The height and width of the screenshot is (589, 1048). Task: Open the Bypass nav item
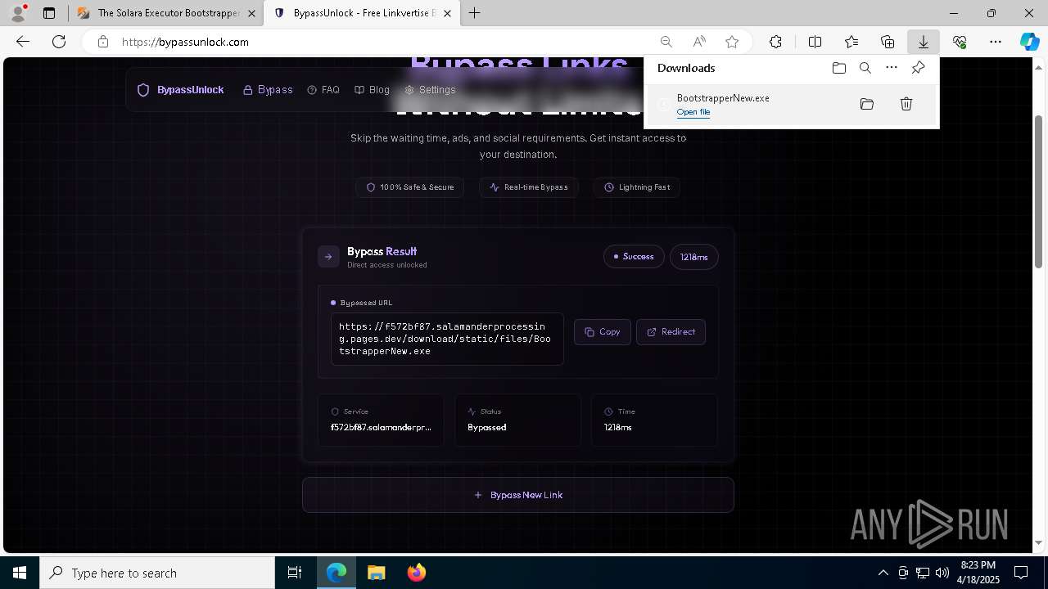(x=268, y=90)
